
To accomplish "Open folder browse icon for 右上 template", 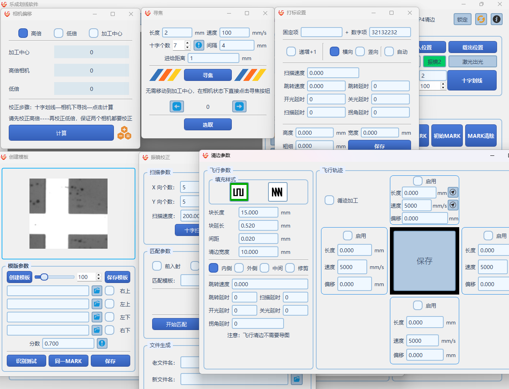I will point(97,291).
